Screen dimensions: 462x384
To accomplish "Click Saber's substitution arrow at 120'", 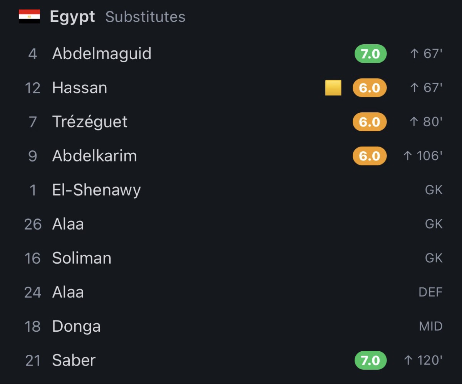I will (x=408, y=360).
